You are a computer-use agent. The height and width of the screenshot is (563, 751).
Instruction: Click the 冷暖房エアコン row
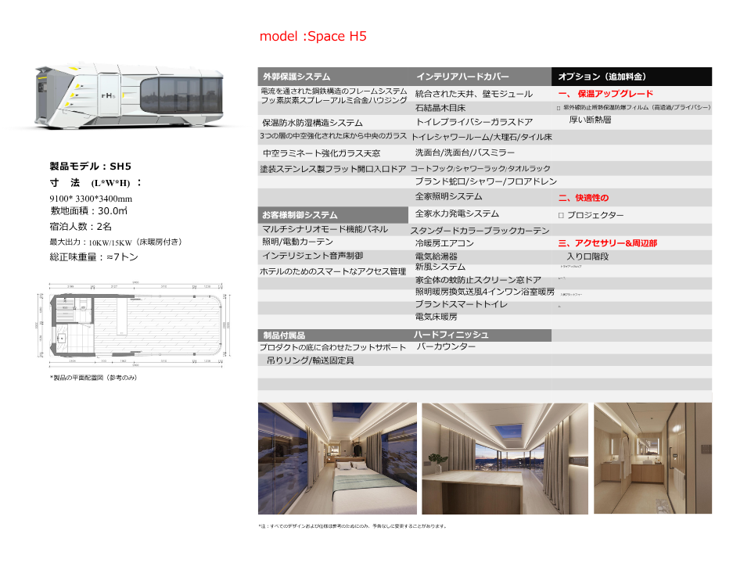click(x=444, y=243)
